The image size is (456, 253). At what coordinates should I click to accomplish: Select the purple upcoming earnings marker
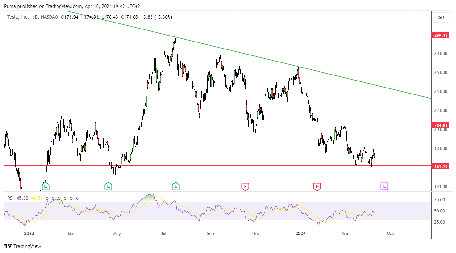point(384,186)
